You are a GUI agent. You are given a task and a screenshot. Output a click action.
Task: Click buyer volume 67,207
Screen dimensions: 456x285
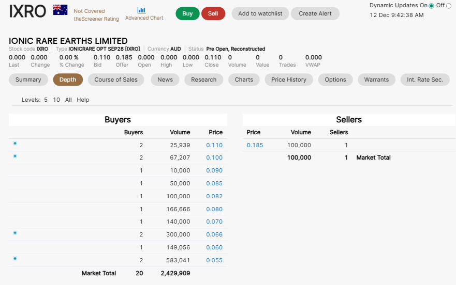tap(180, 157)
